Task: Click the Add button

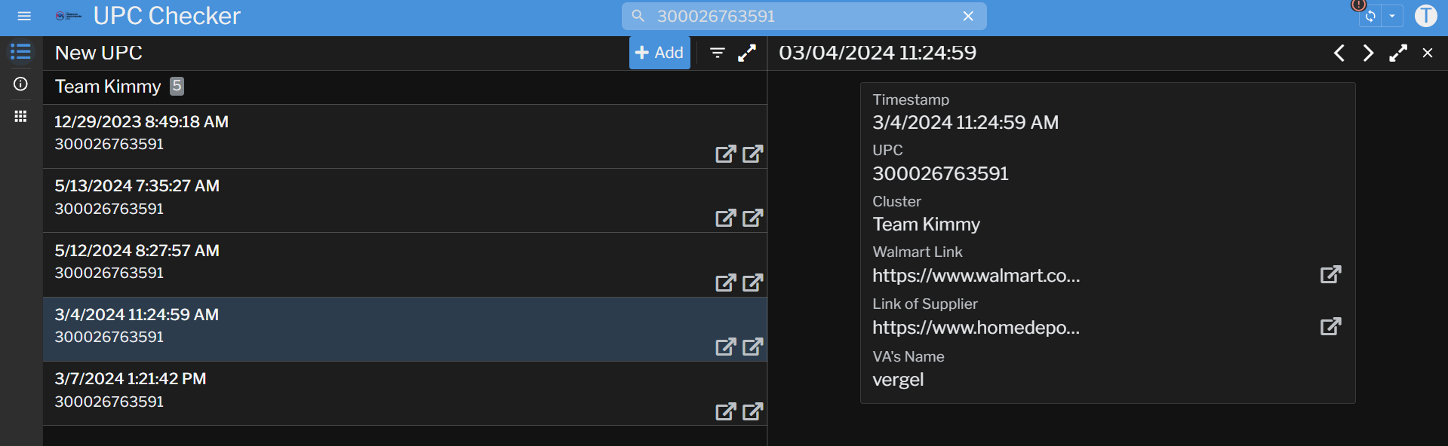Action: pos(659,53)
